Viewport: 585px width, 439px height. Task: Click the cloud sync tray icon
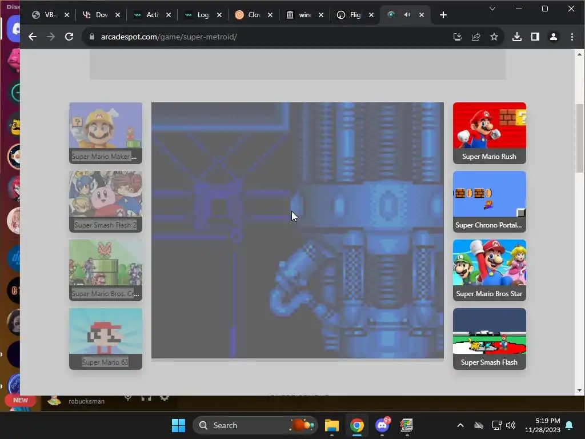(x=479, y=425)
